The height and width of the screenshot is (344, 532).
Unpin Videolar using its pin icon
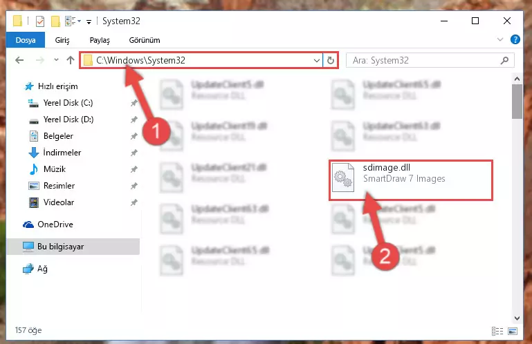[x=134, y=202]
